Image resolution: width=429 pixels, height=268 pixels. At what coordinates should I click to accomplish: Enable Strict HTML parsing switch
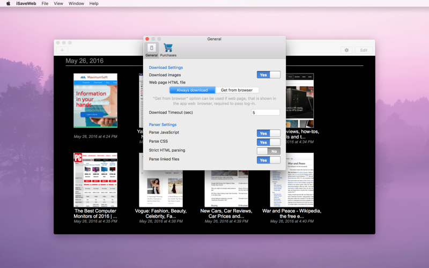click(x=268, y=151)
